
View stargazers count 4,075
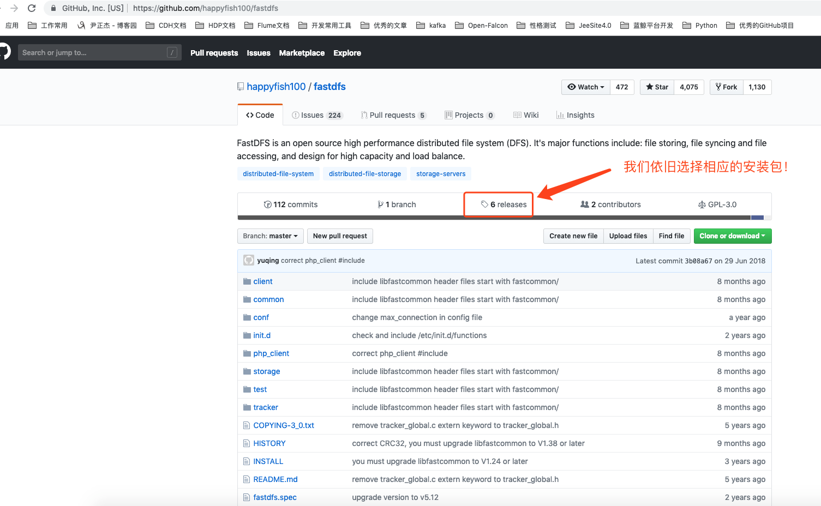[689, 87]
